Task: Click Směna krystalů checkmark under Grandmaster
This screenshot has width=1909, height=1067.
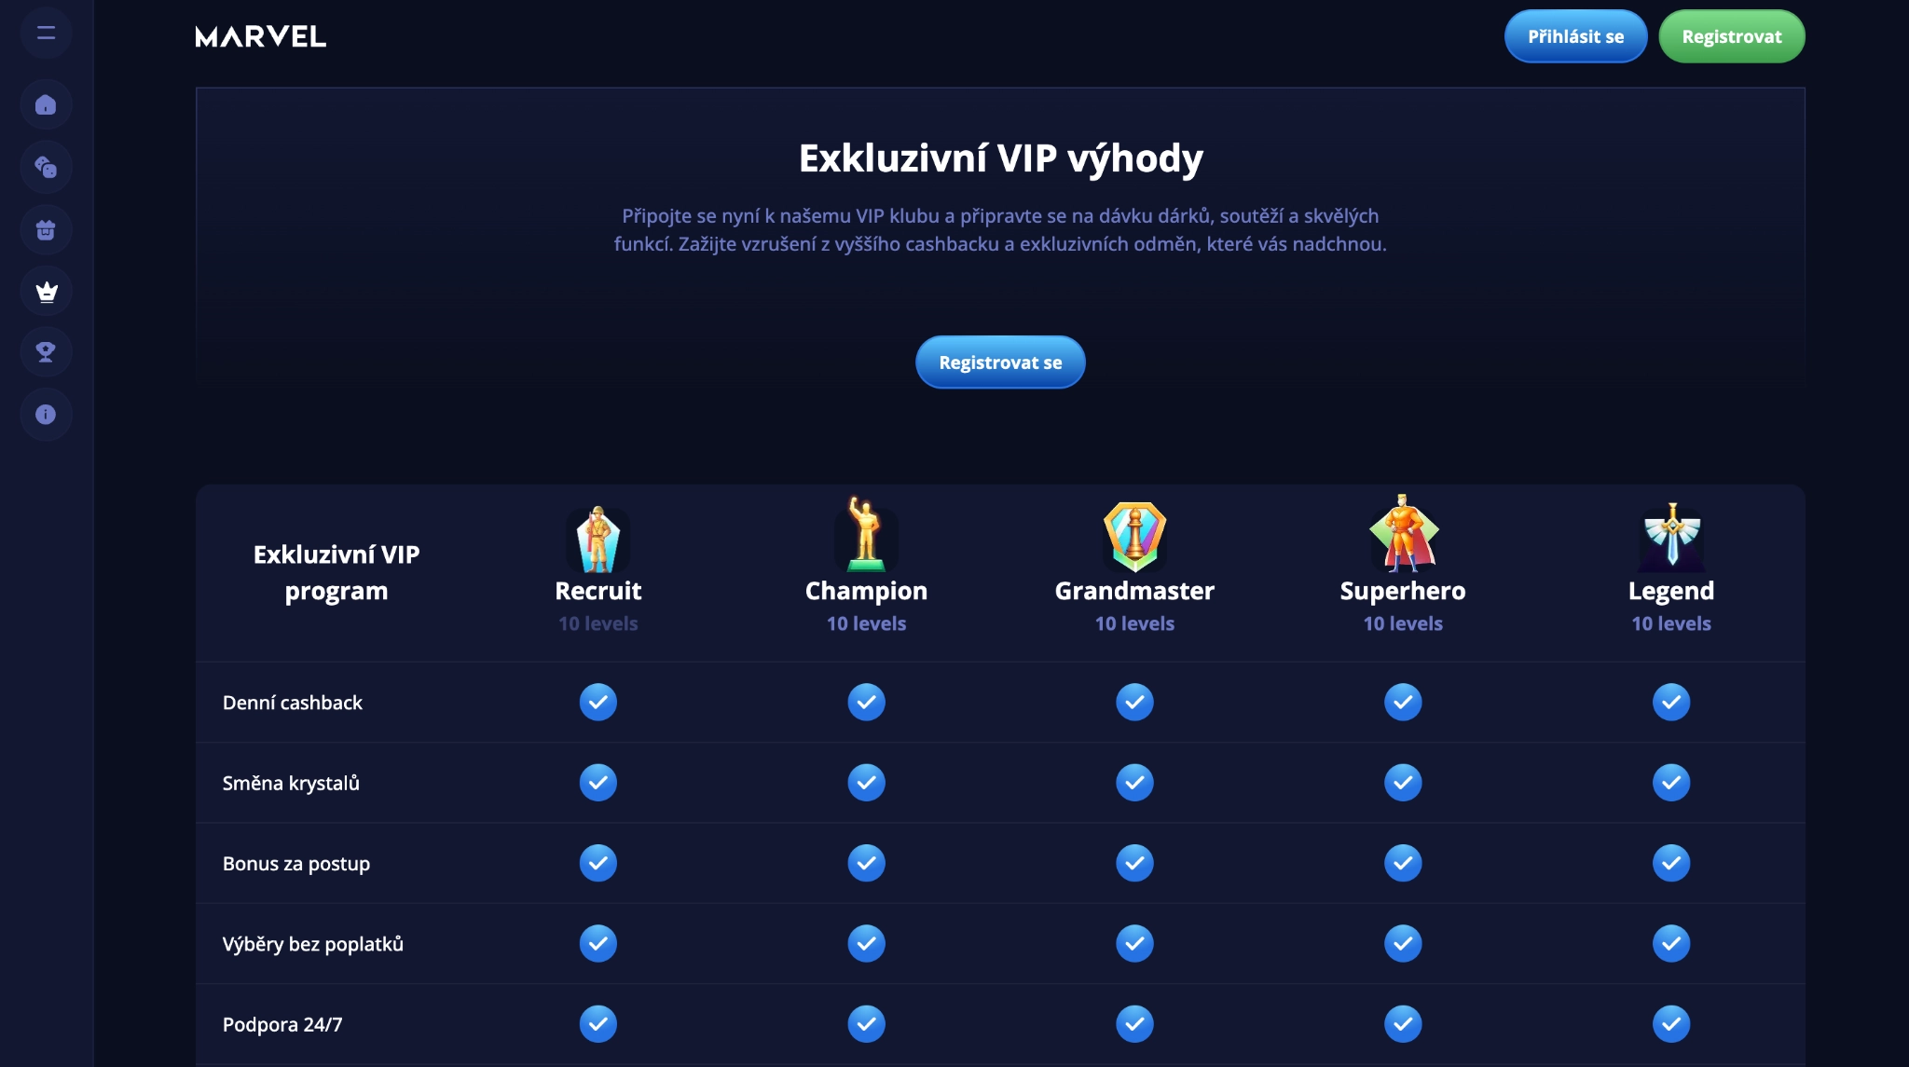Action: click(1134, 783)
